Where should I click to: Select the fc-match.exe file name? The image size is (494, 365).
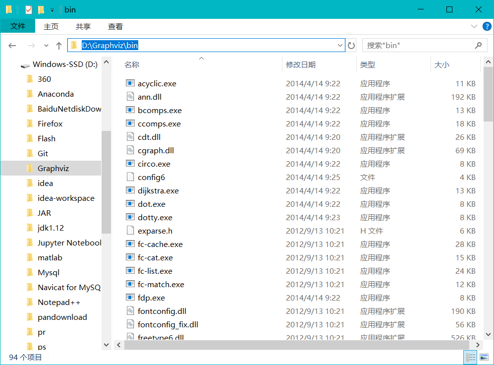[x=161, y=284]
